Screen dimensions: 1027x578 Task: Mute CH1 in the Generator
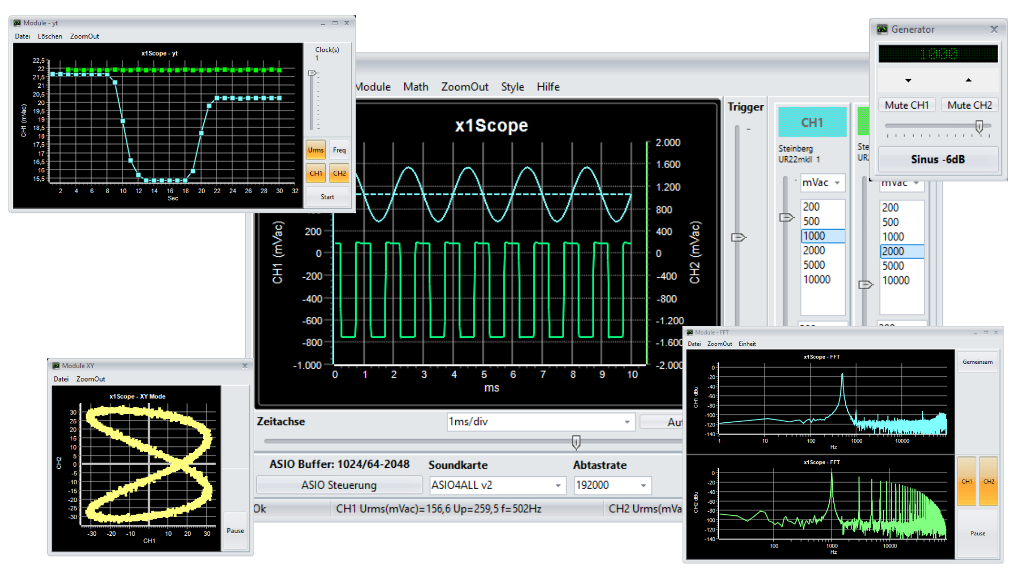tap(907, 105)
